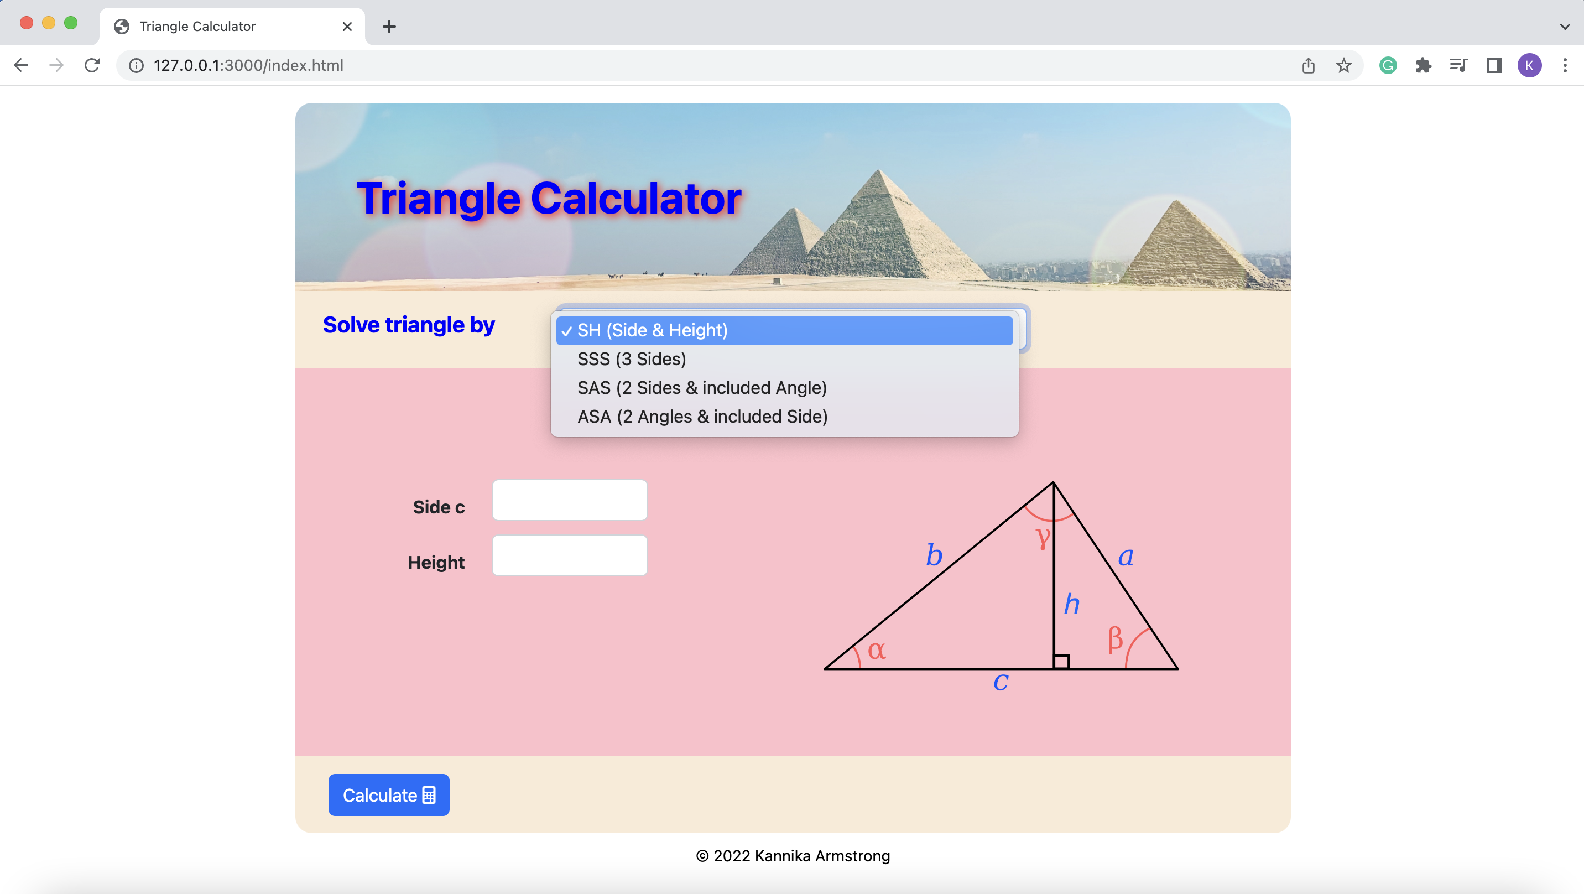Click the site information icon in address bar
1584x894 pixels.
[136, 65]
